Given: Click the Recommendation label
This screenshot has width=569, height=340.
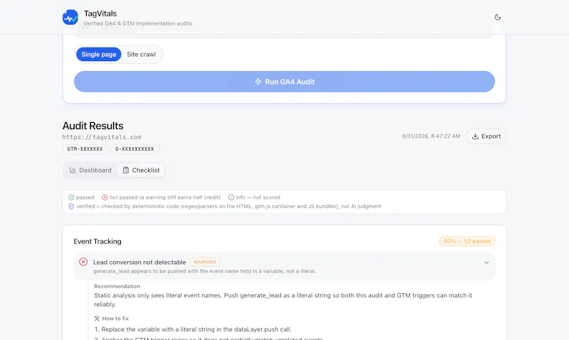Looking at the screenshot, I should 117,286.
